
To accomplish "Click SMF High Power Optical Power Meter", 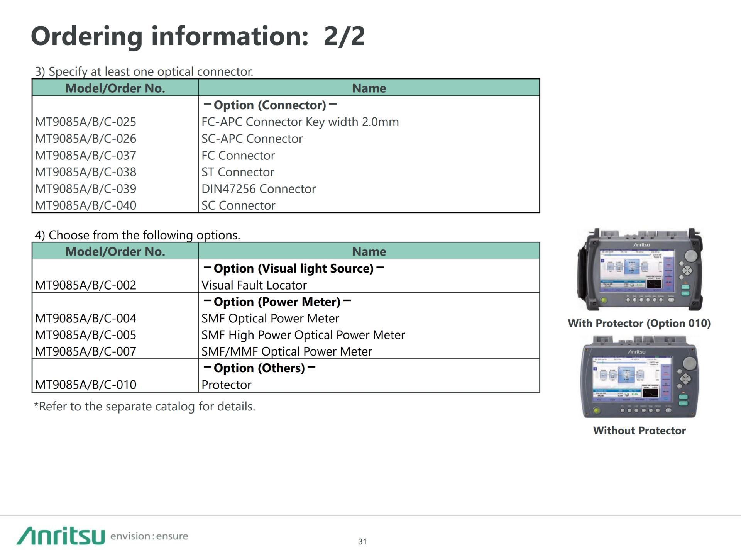I will 303,335.
